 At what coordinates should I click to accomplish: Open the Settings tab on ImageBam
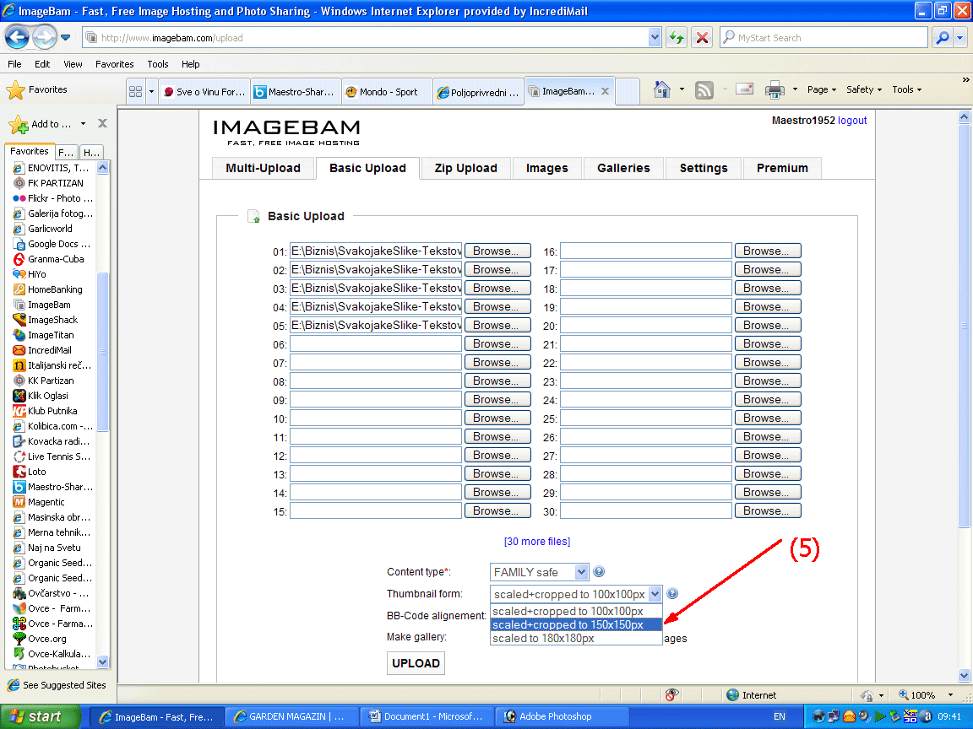point(703,168)
